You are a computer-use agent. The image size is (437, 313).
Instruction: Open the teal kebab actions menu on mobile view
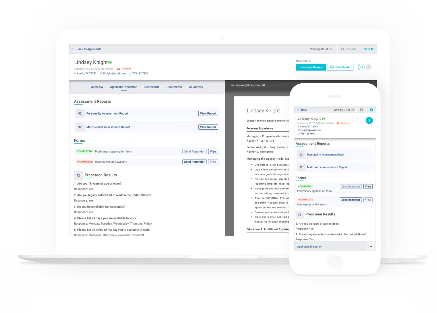coord(369,120)
